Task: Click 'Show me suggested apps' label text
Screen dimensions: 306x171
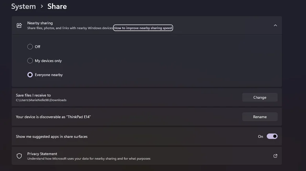Action: [52, 136]
